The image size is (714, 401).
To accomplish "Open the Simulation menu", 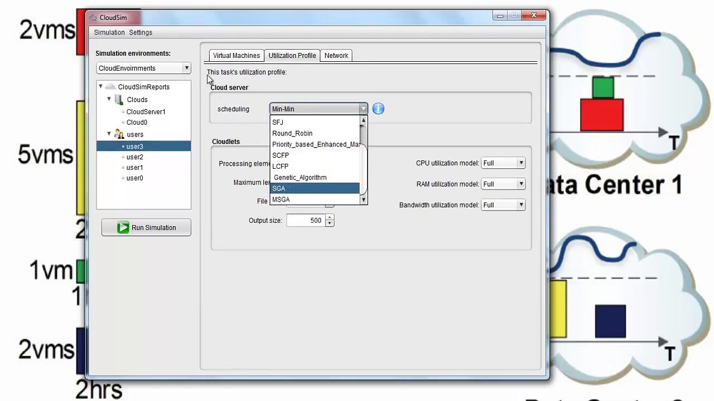I will [109, 32].
